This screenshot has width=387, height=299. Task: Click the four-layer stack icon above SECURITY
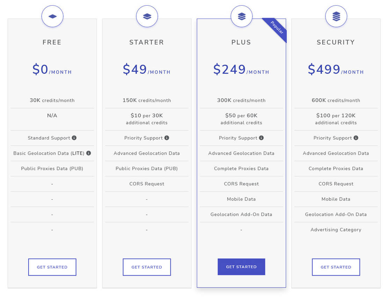(336, 16)
